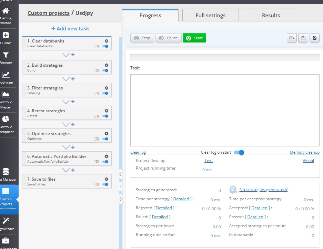Click the empty task progress bar

[224, 58]
